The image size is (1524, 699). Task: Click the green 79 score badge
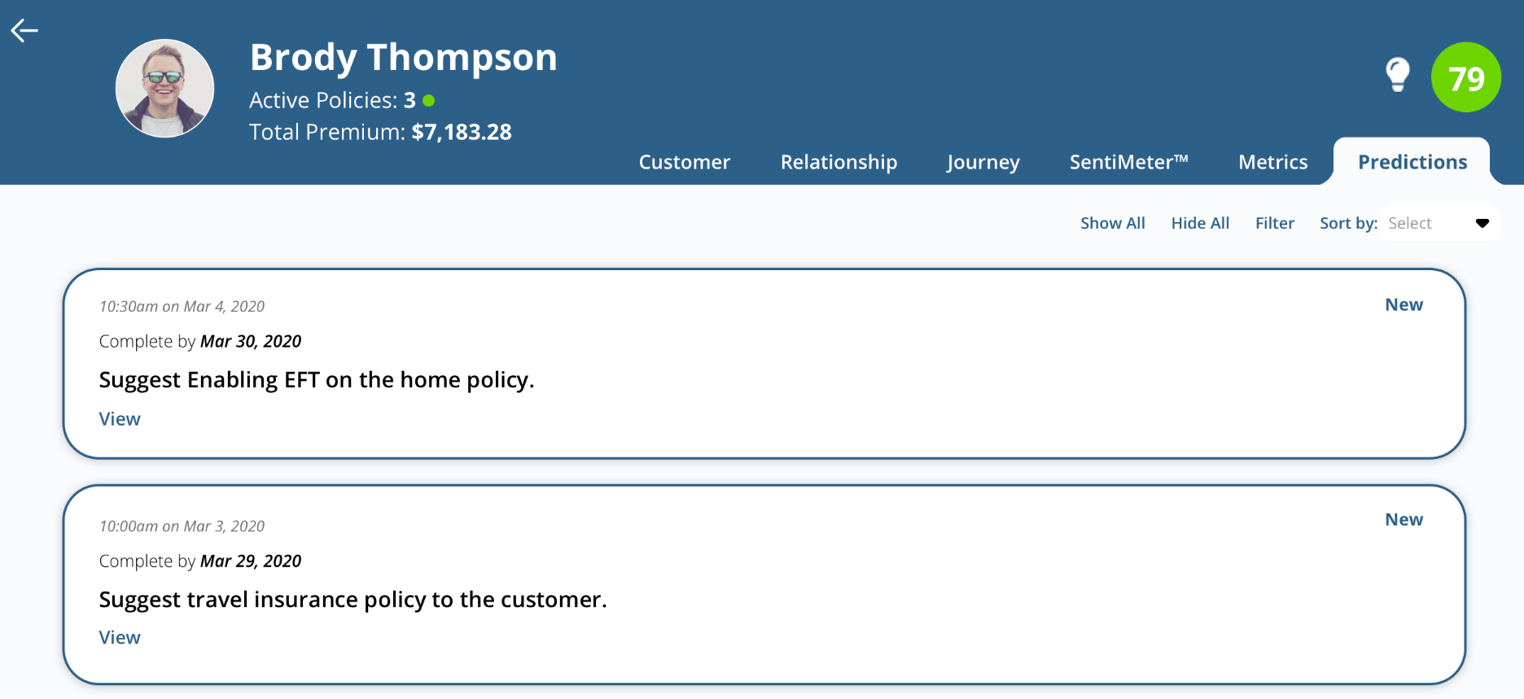pyautogui.click(x=1465, y=78)
